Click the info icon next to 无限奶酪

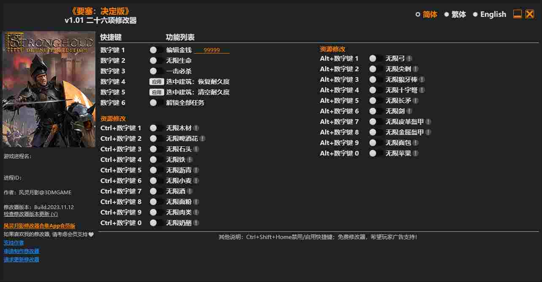coord(196,223)
